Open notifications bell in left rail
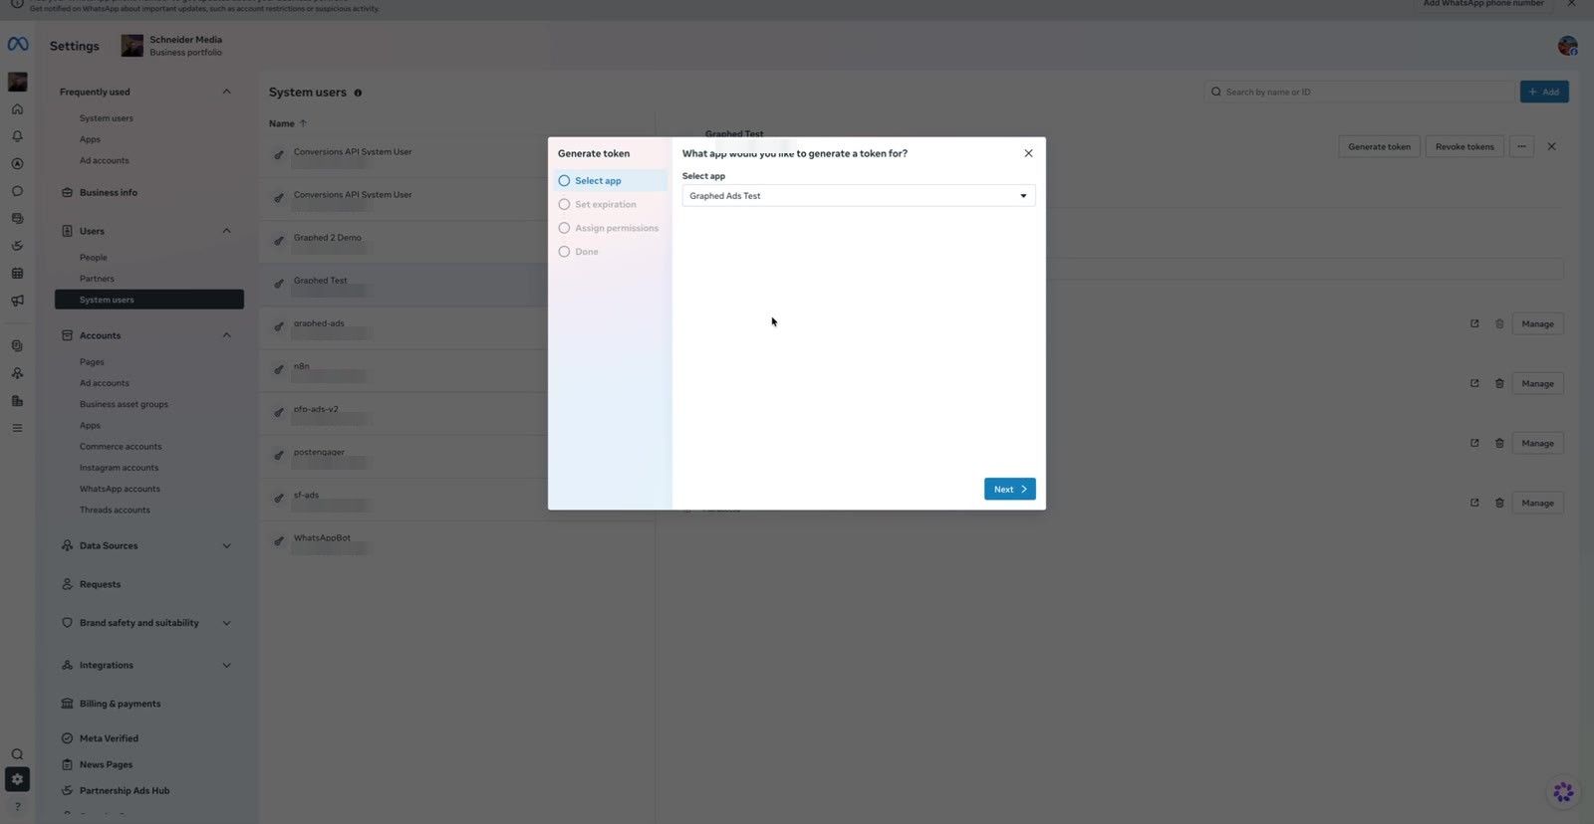The height and width of the screenshot is (824, 1594). (x=17, y=136)
